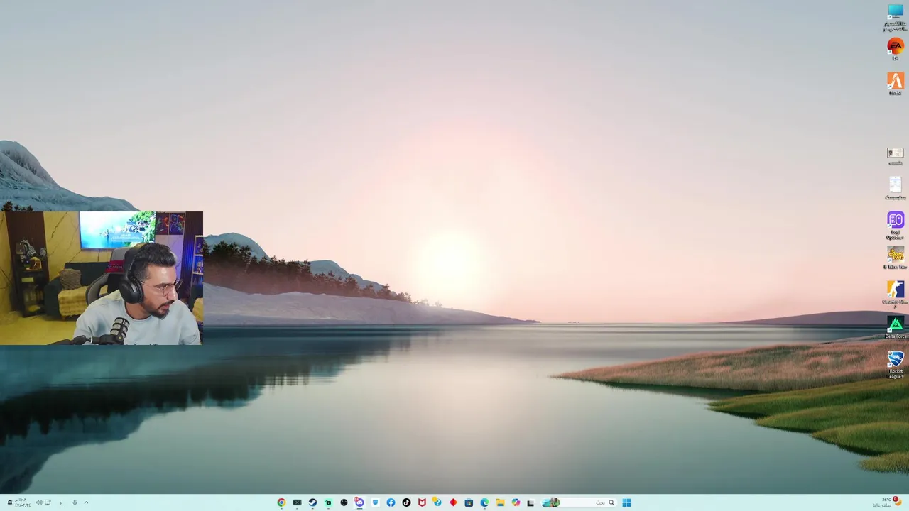Open OBS Studio from the taskbar
909x511 pixels.
tap(344, 502)
